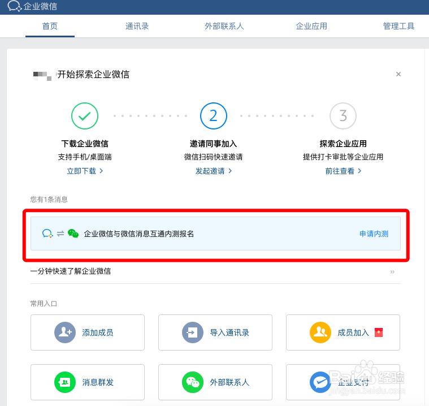Click the green 外部联系人 WeChat icon
The height and width of the screenshot is (406, 429).
(x=193, y=382)
